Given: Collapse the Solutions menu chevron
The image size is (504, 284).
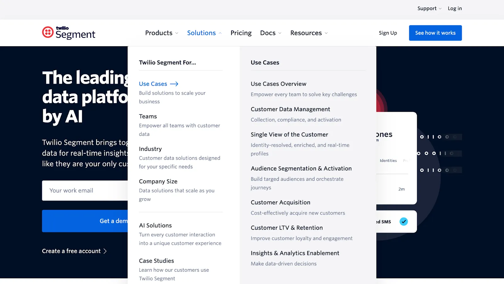Looking at the screenshot, I should pos(220,33).
